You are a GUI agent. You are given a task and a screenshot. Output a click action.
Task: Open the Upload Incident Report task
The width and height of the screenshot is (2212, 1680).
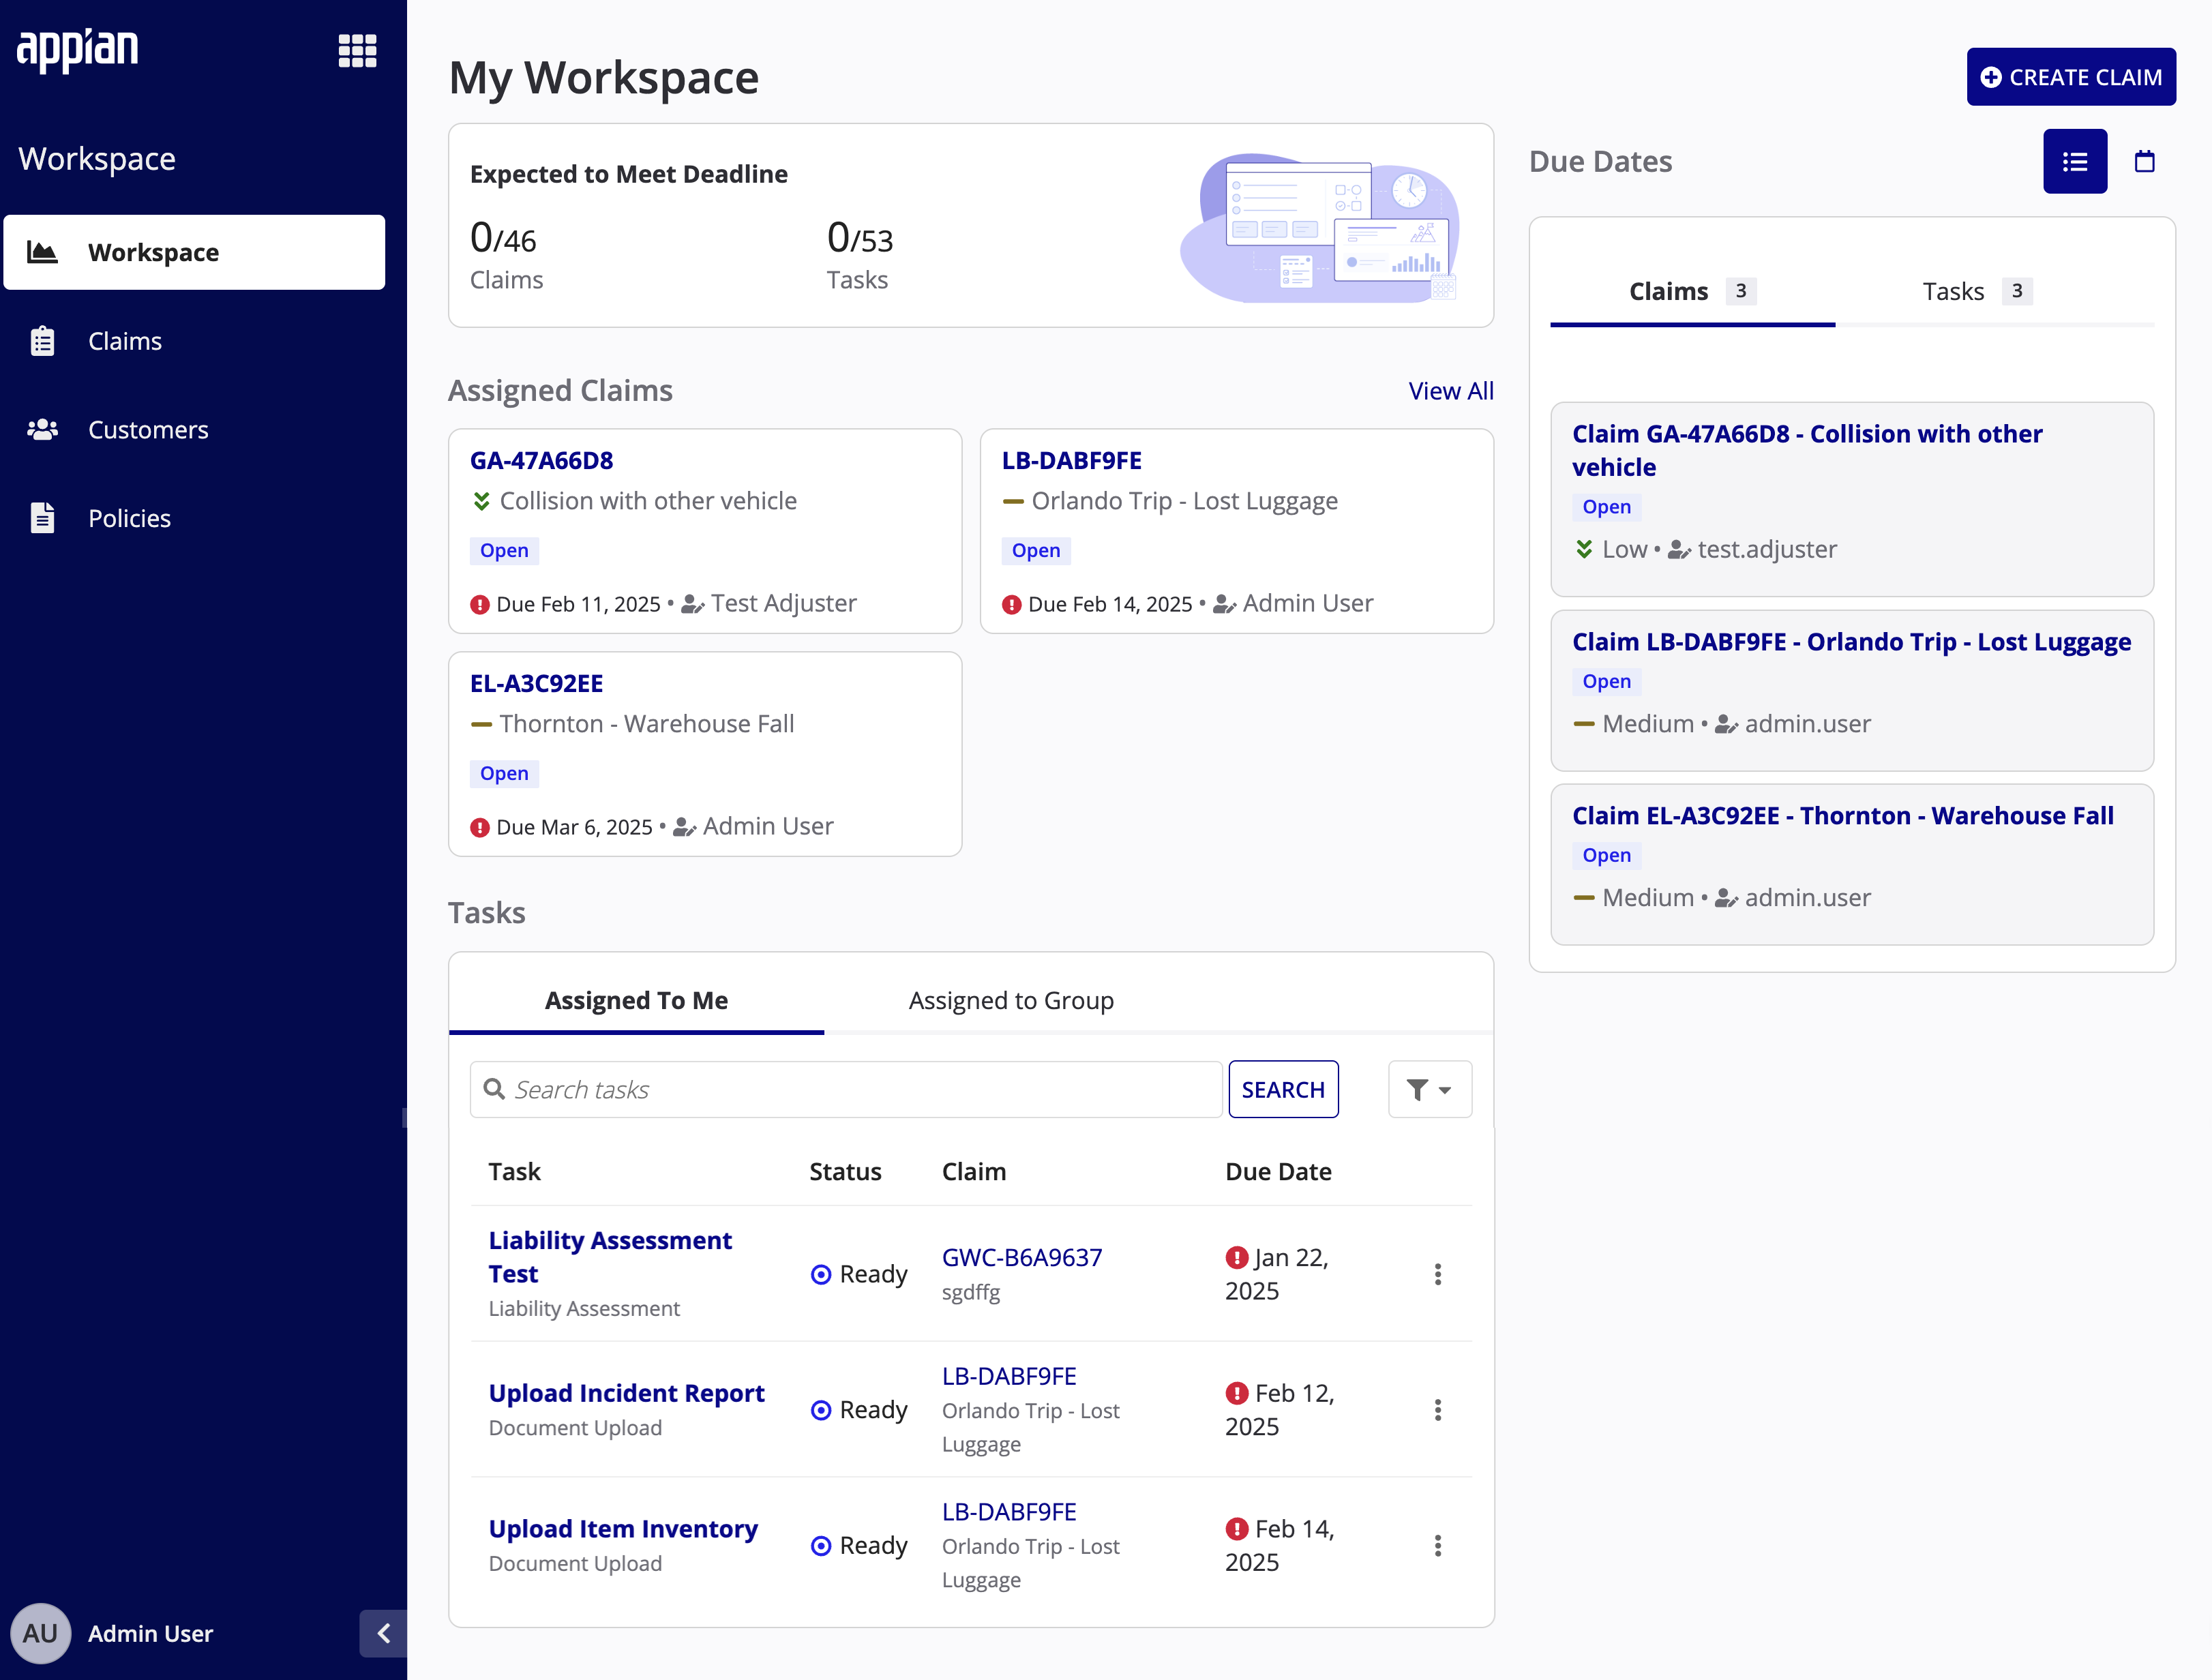tap(626, 1393)
